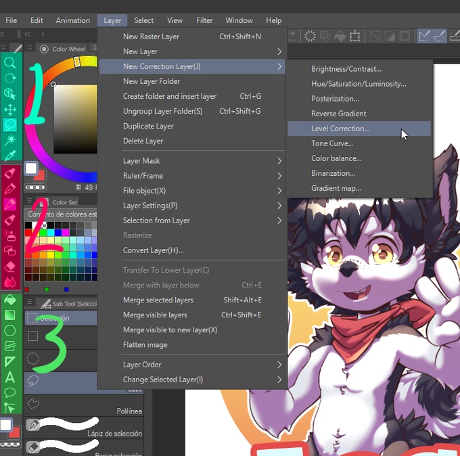Image resolution: width=460 pixels, height=456 pixels.
Task: Toggle Show selection border icon
Action: pyautogui.click(x=405, y=36)
